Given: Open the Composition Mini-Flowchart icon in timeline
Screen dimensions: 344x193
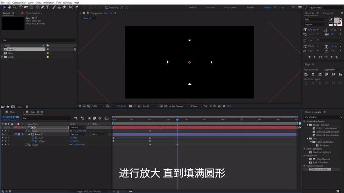Looking at the screenshot, I should click(x=76, y=118).
